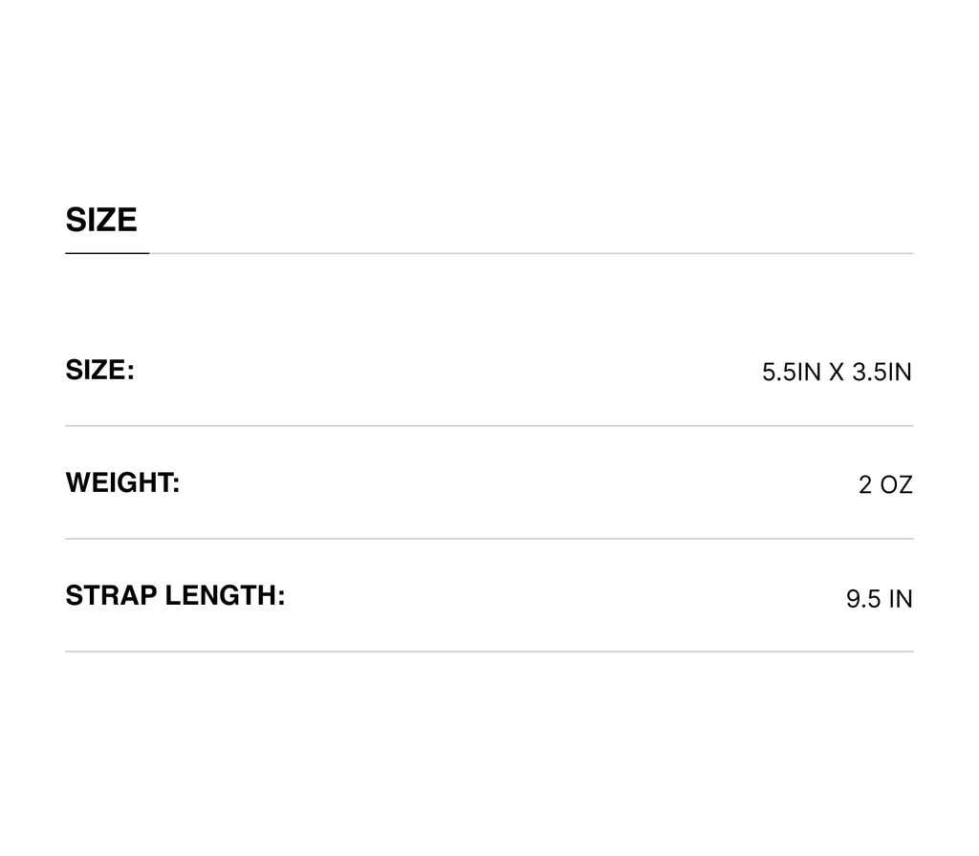Click the word "LENGTH:" in the label
Image resolution: width=979 pixels, height=856 pixels.
tap(226, 596)
